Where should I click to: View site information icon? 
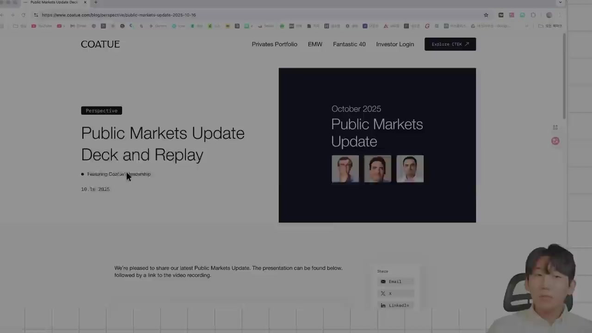tap(36, 15)
